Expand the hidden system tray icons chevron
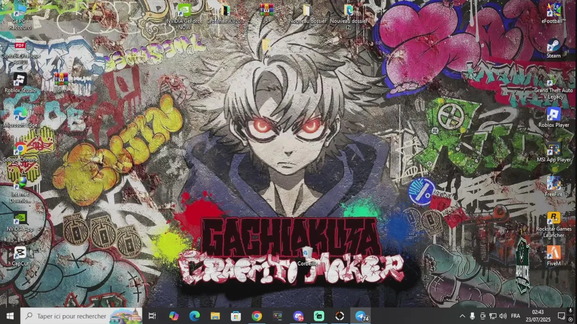577x324 pixels. point(462,316)
